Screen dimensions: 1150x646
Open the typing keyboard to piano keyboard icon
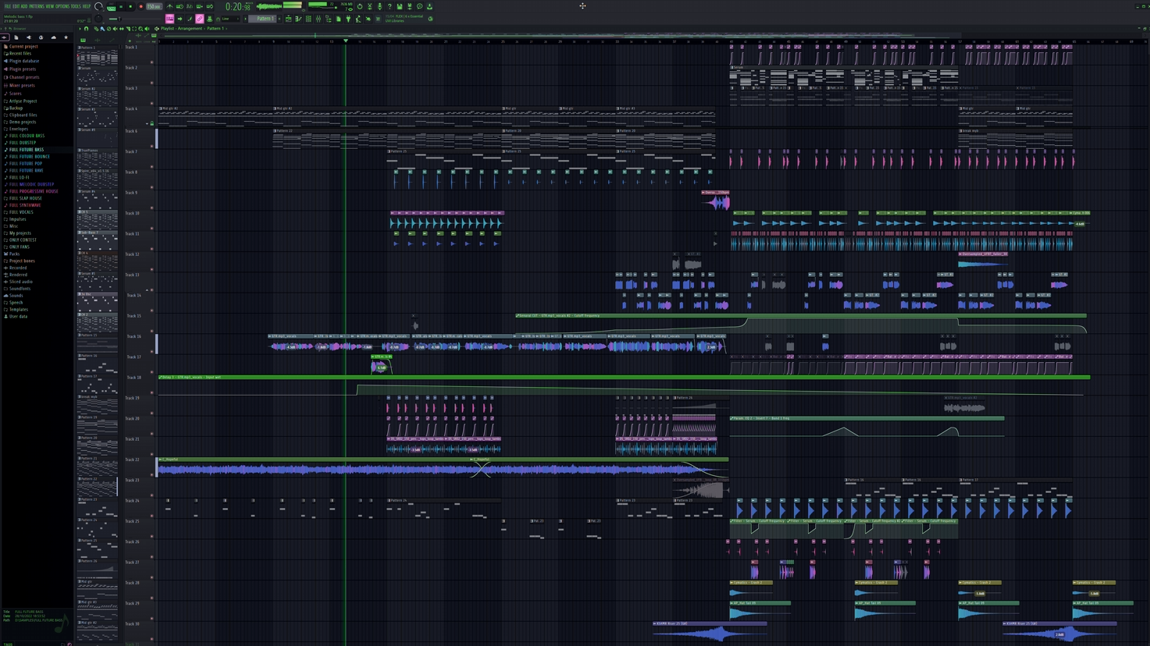click(199, 6)
